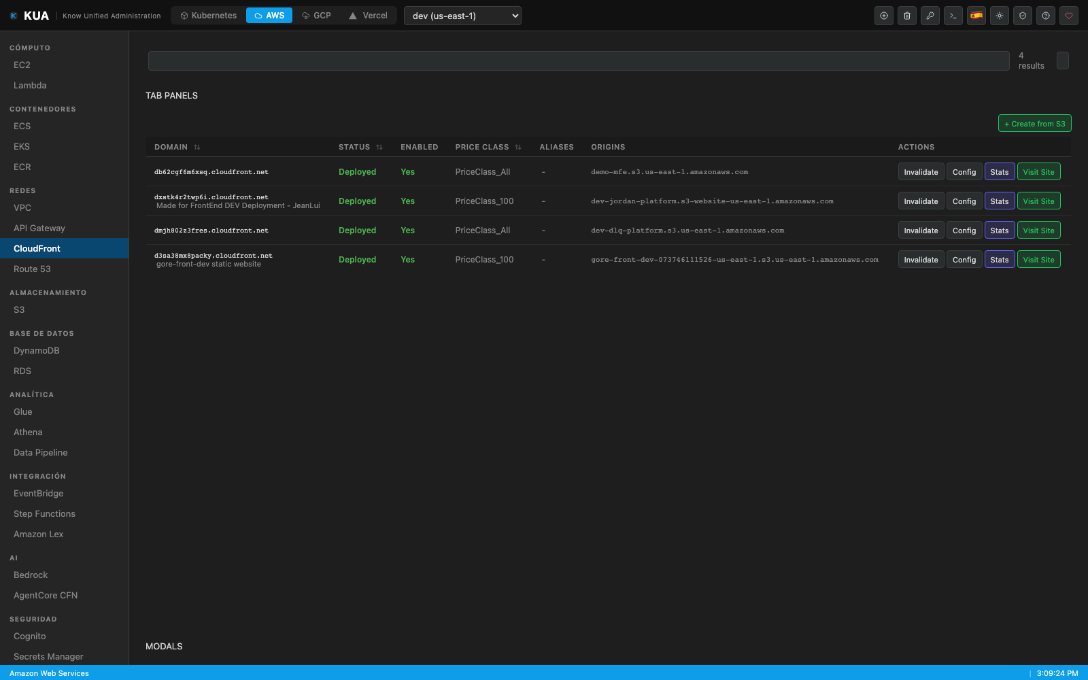Open Config for db62cgf6m6xsq.cloudfront.net
The height and width of the screenshot is (680, 1088).
tap(964, 172)
